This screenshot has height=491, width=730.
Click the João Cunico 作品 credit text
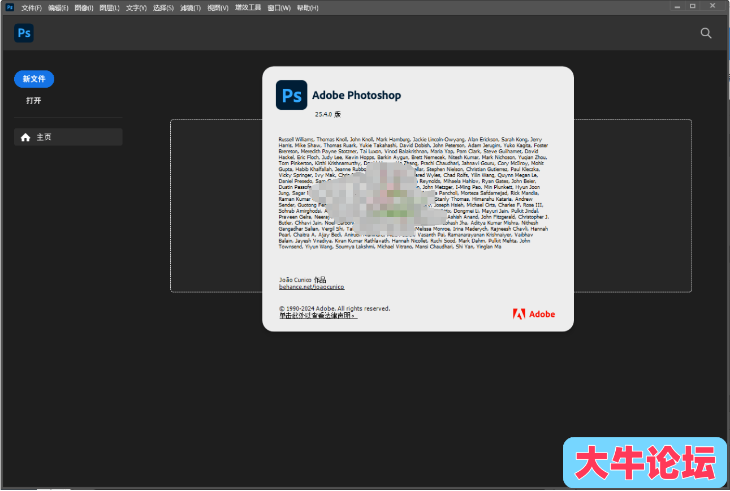[x=303, y=279]
